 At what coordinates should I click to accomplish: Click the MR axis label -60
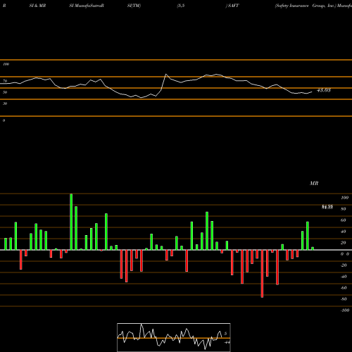pyautogui.click(x=344, y=288)
